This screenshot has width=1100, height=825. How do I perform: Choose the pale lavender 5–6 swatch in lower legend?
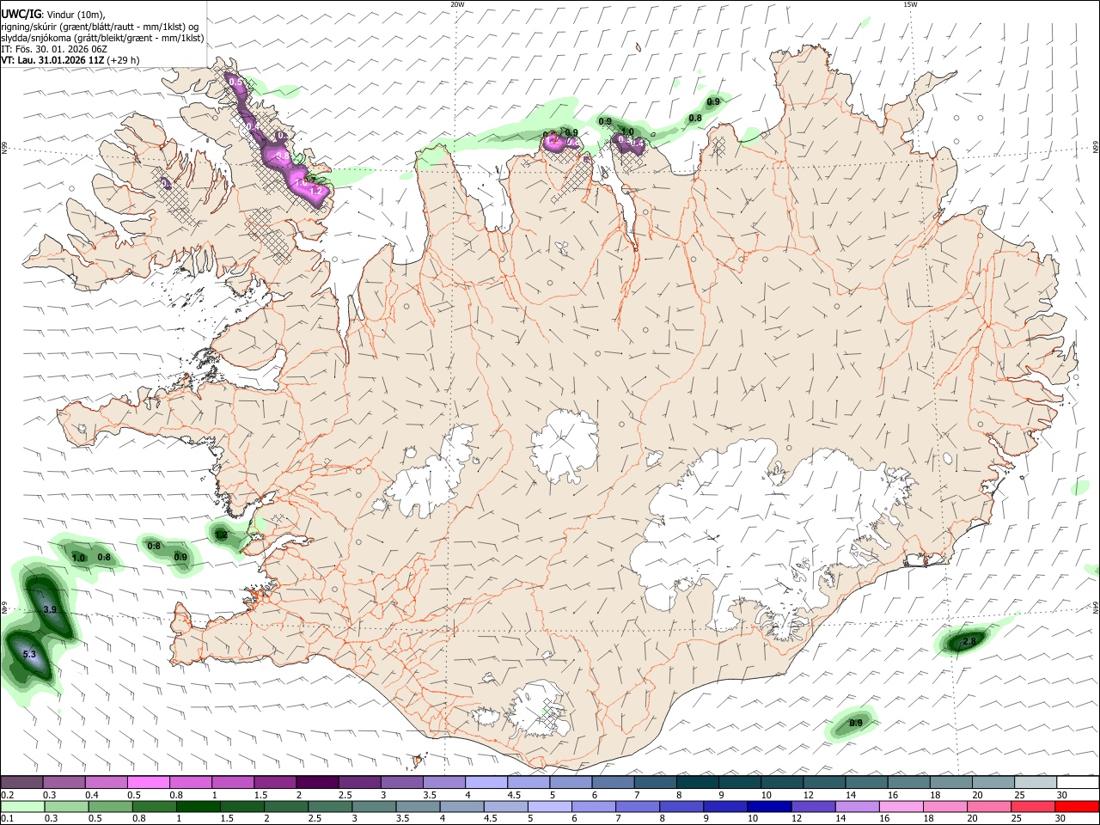coord(550,806)
